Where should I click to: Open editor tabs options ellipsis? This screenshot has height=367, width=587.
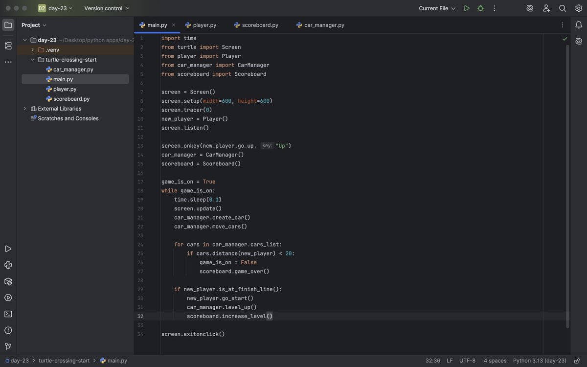[562, 25]
